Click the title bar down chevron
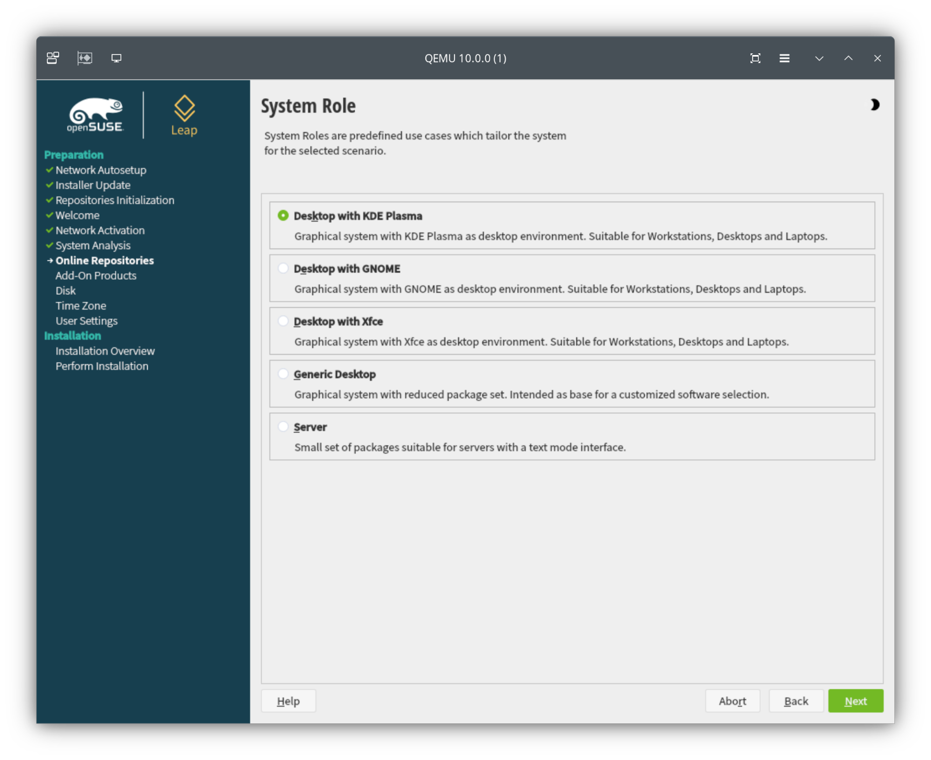Screen dimensions: 931x760 click(818, 58)
